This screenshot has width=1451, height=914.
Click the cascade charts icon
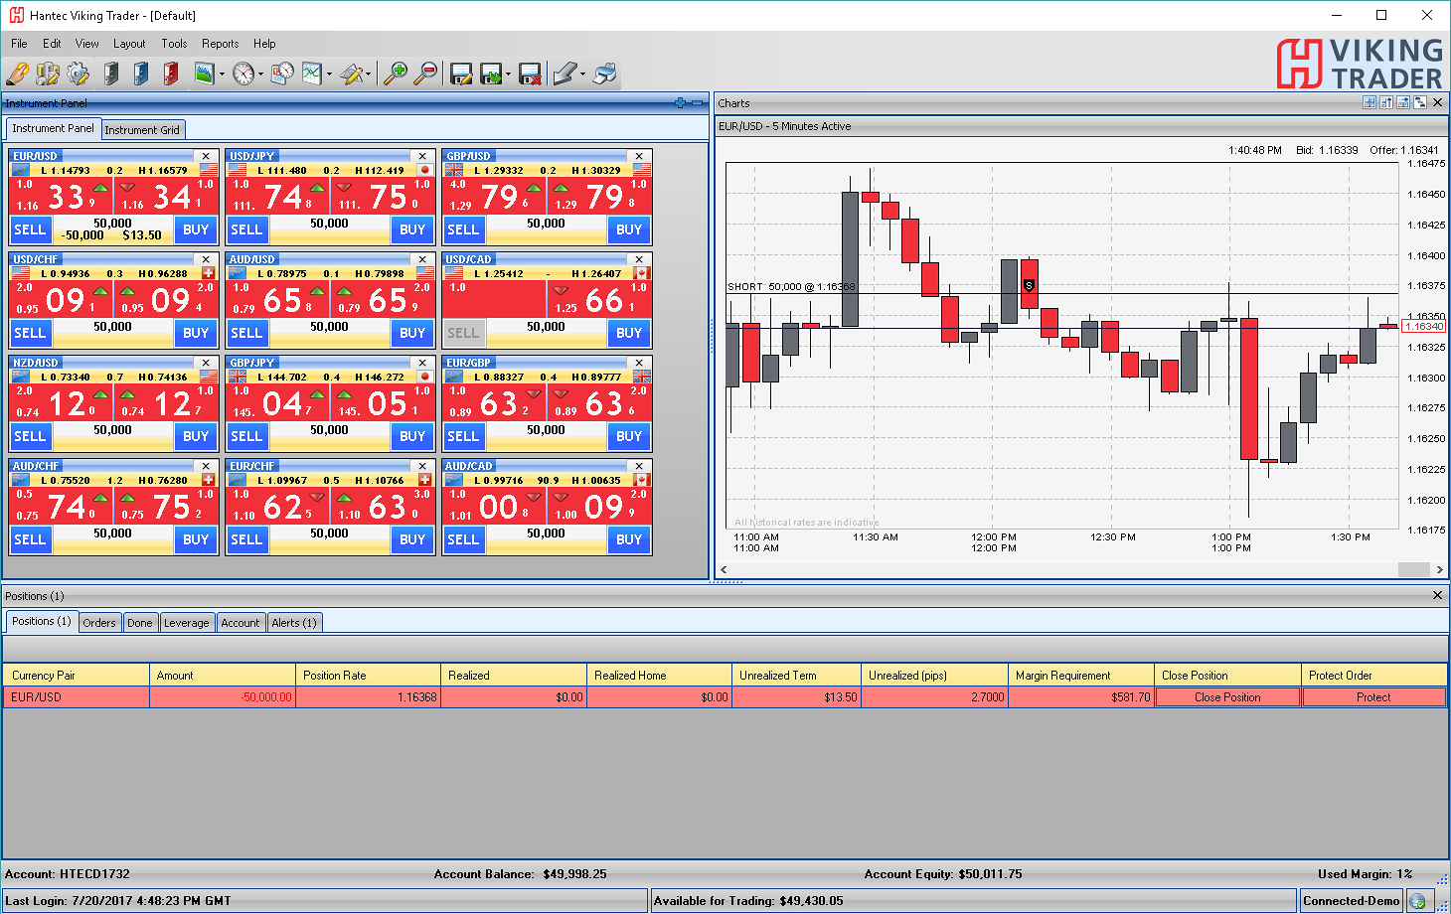(x=1419, y=102)
